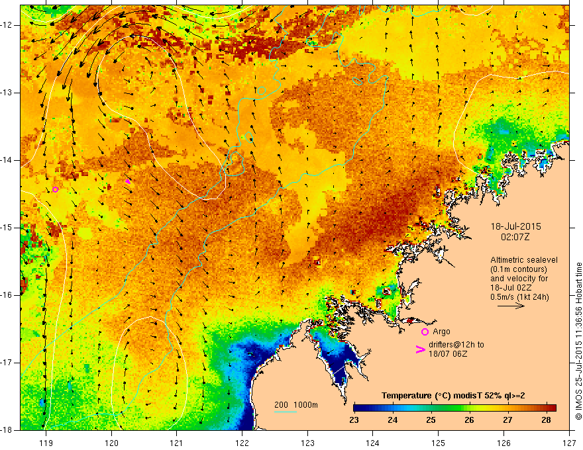Viewport: 583px width, 450px height.
Task: Click the '200 1000m' depth label
Action: tap(296, 405)
